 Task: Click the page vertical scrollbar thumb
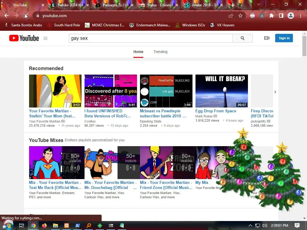[304, 46]
